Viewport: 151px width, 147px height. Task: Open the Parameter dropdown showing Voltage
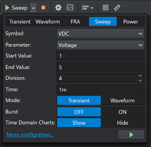(101, 45)
